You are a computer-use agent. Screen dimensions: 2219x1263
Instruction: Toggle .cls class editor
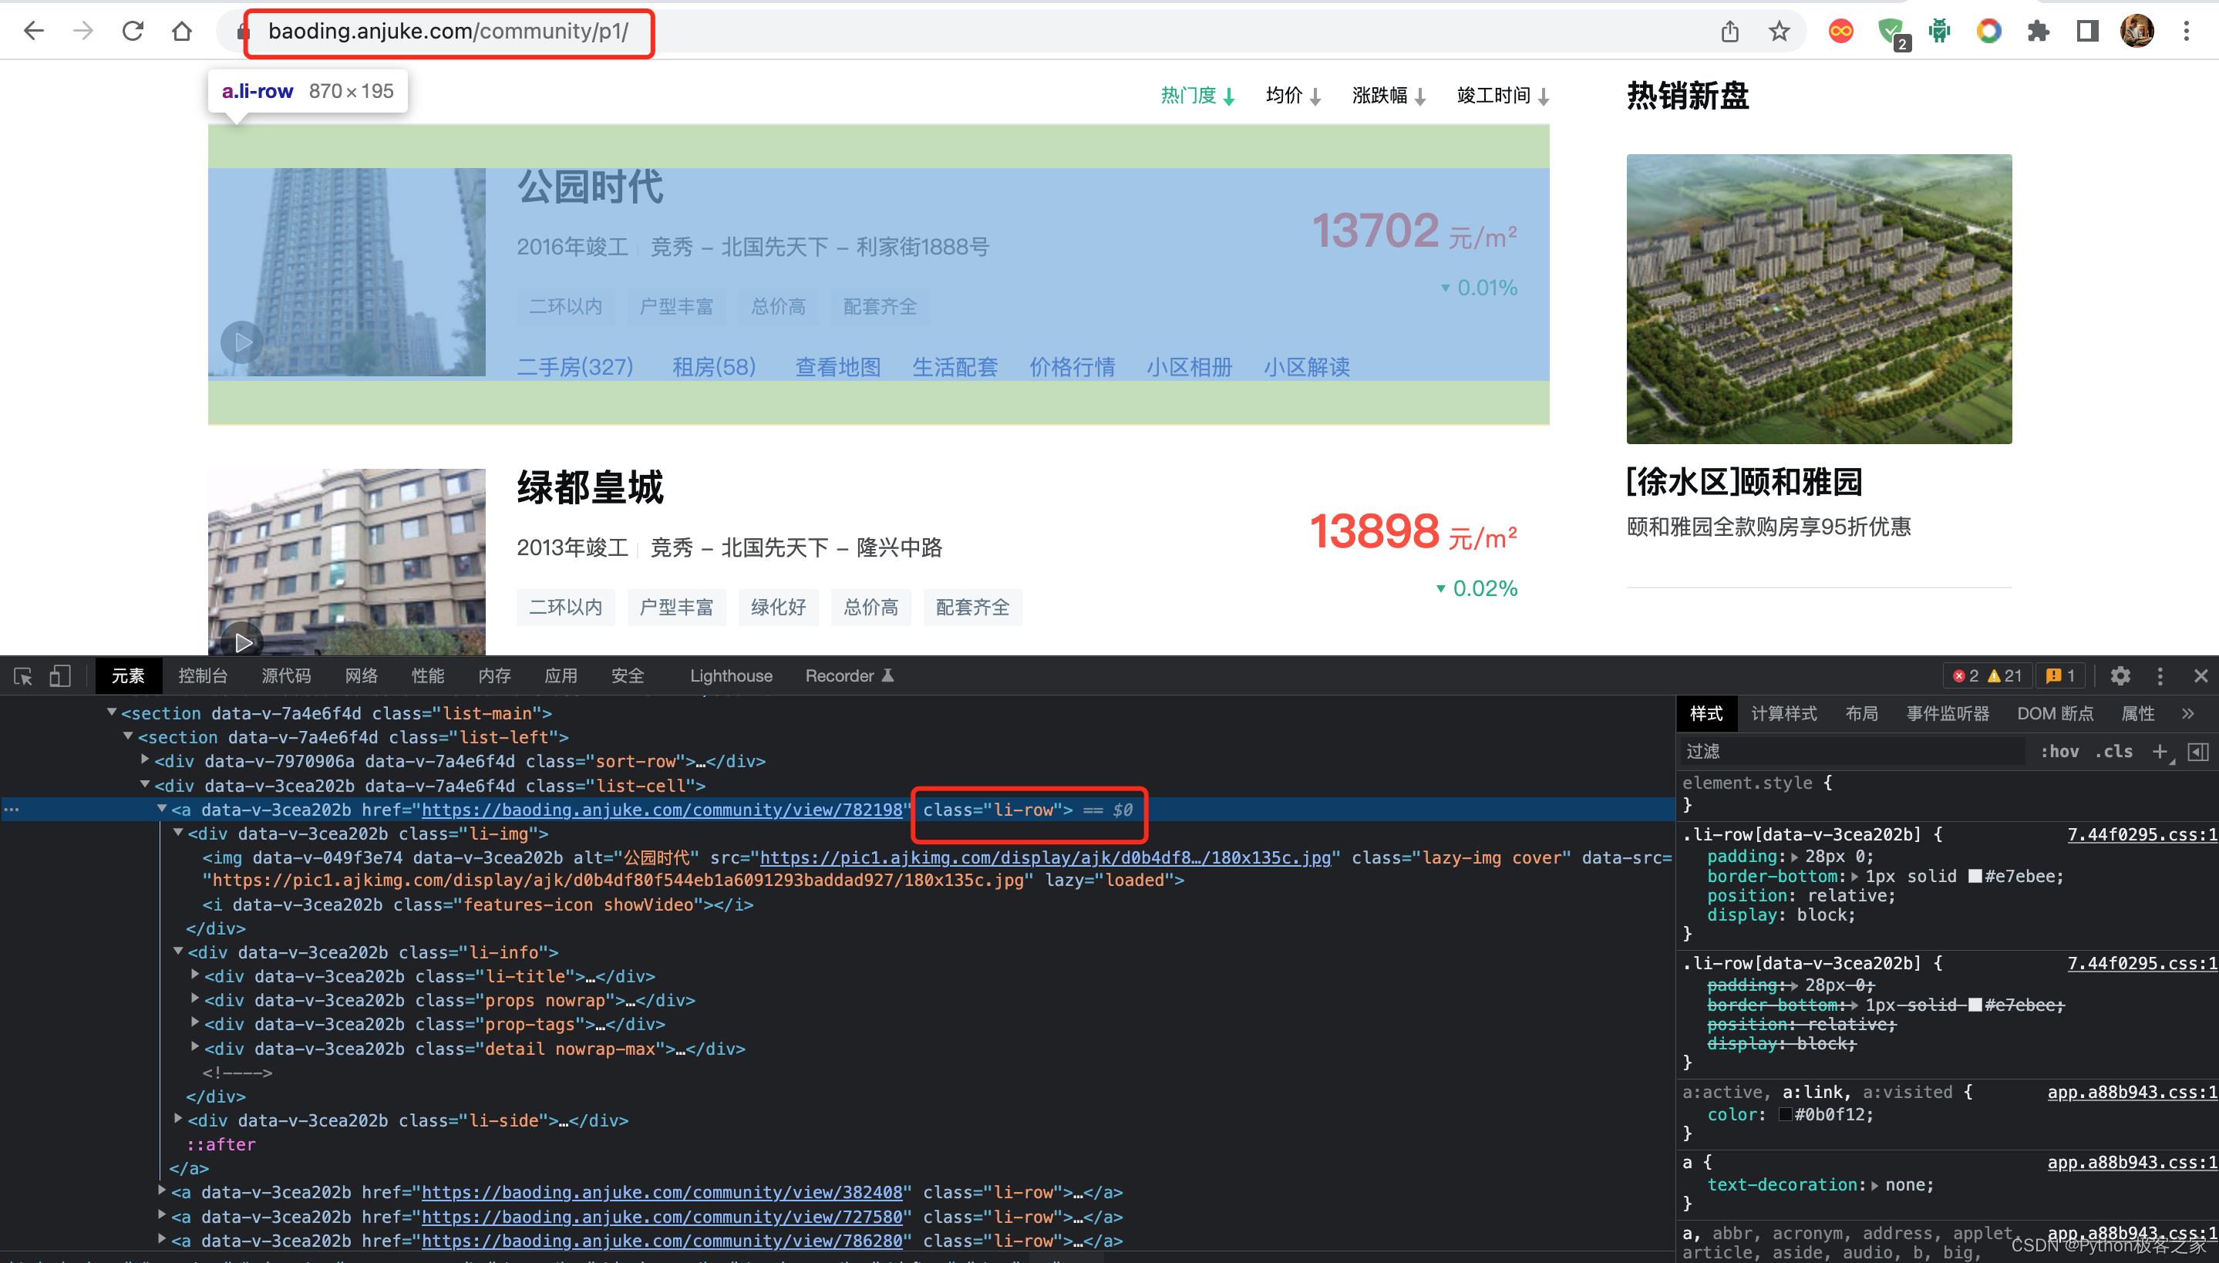[2113, 752]
